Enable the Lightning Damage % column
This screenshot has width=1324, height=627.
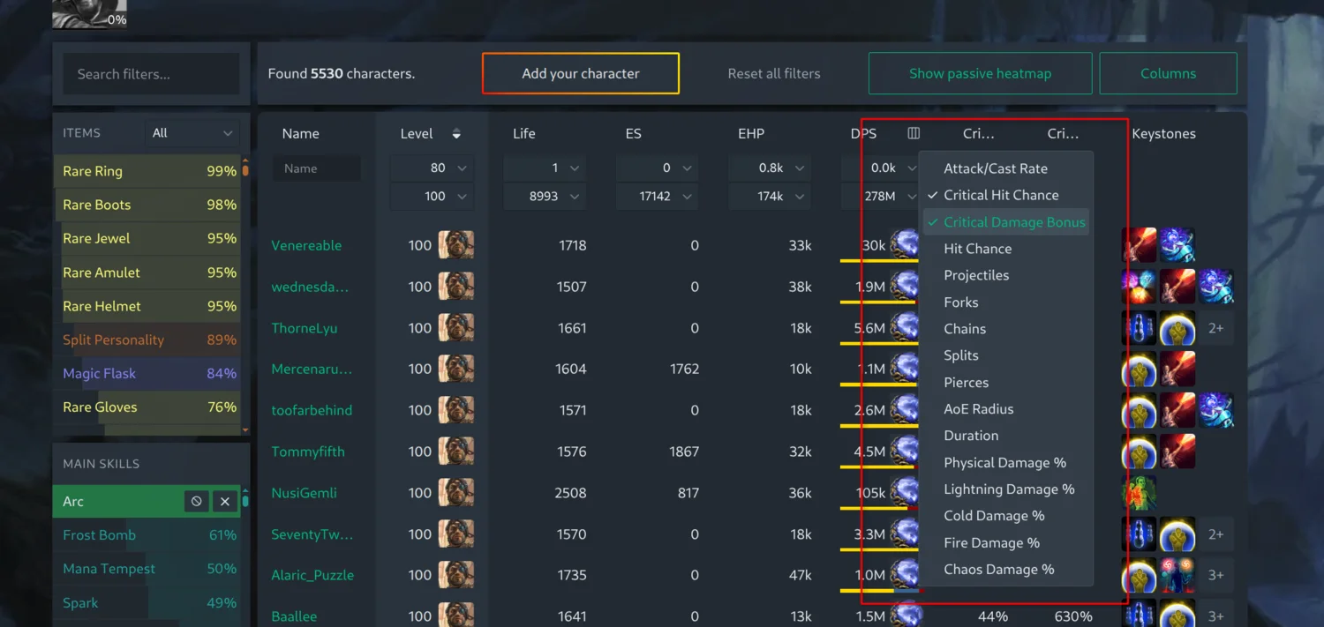click(1005, 489)
